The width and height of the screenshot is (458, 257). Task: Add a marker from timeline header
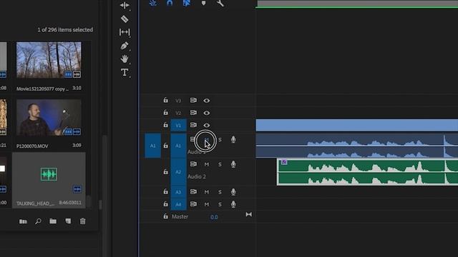point(203,3)
